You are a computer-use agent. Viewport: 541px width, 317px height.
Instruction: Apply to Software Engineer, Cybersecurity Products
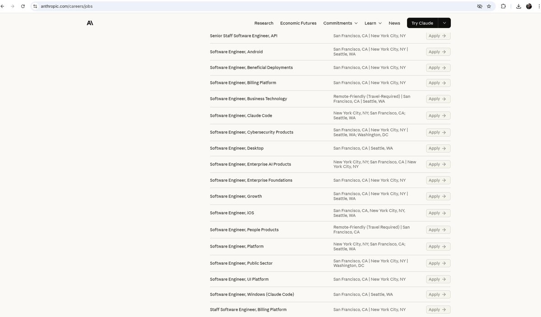click(x=438, y=132)
